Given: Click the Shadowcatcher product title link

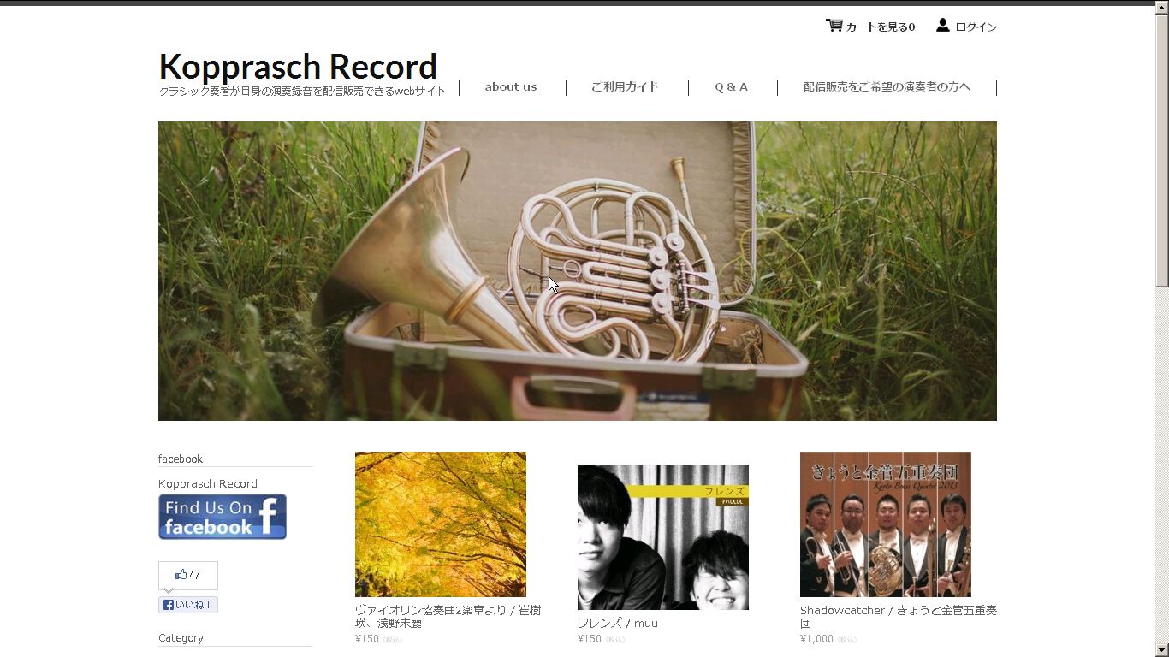Looking at the screenshot, I should 899,616.
